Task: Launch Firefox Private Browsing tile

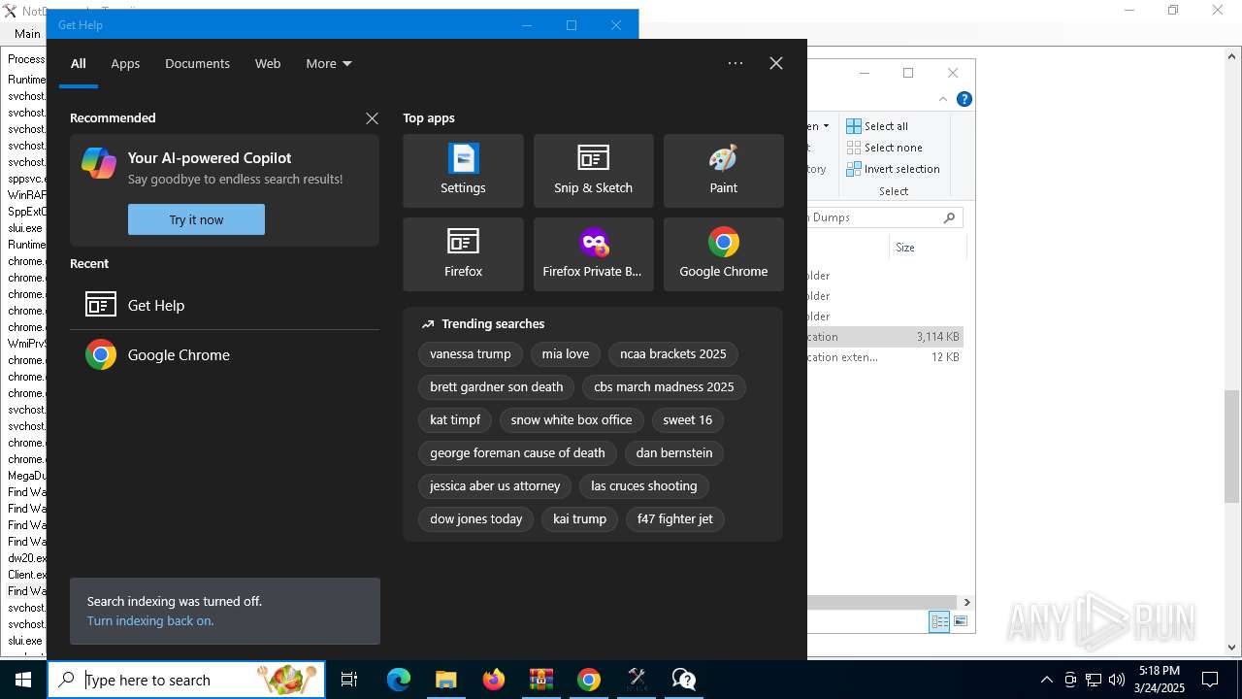Action: (593, 254)
